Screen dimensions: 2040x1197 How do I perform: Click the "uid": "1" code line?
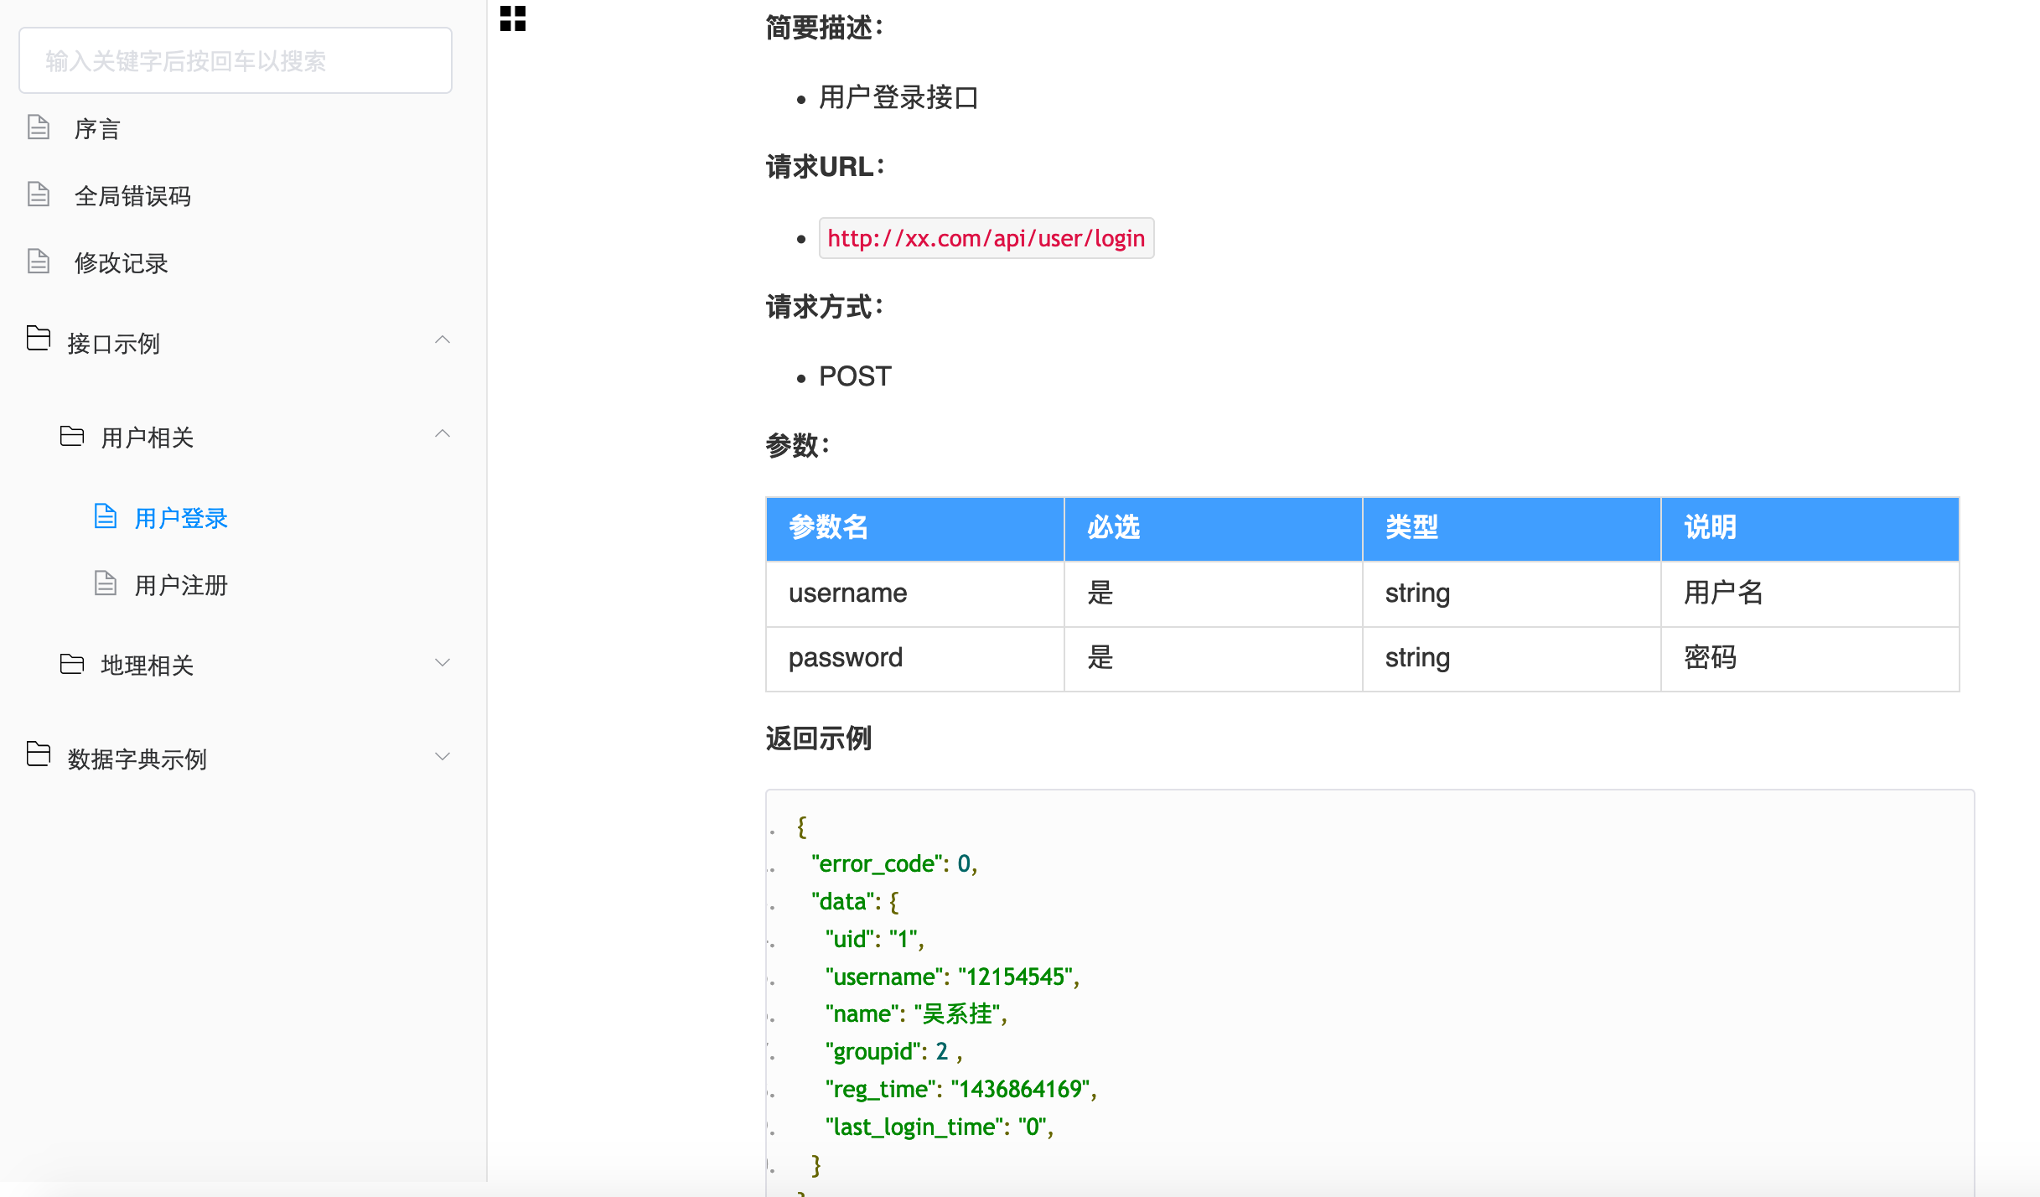[x=874, y=940]
